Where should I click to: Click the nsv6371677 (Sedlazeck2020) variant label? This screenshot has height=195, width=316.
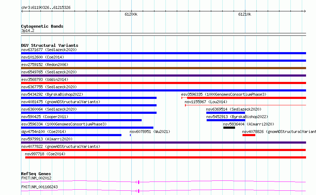click(x=49, y=50)
